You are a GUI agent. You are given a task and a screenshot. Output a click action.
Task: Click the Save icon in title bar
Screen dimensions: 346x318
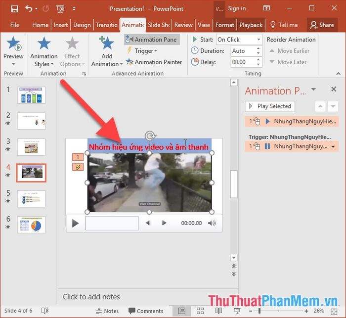[14, 9]
